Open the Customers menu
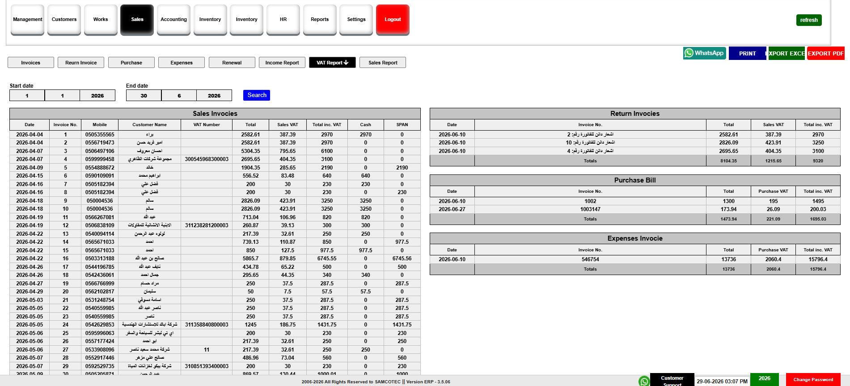 coord(64,20)
